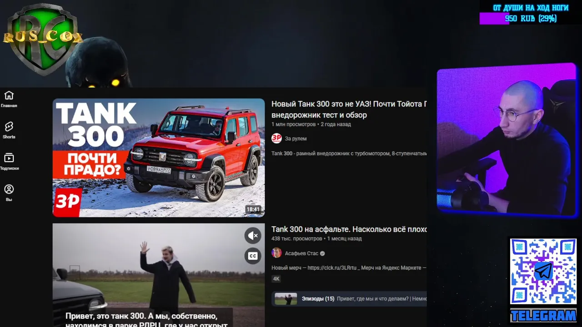This screenshot has width=582, height=327.
Task: Click the TELEGRAM label below the QR code
Action: pyautogui.click(x=543, y=316)
